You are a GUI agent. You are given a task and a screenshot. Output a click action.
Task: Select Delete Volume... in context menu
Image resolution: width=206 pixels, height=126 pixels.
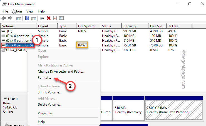coord(49,105)
